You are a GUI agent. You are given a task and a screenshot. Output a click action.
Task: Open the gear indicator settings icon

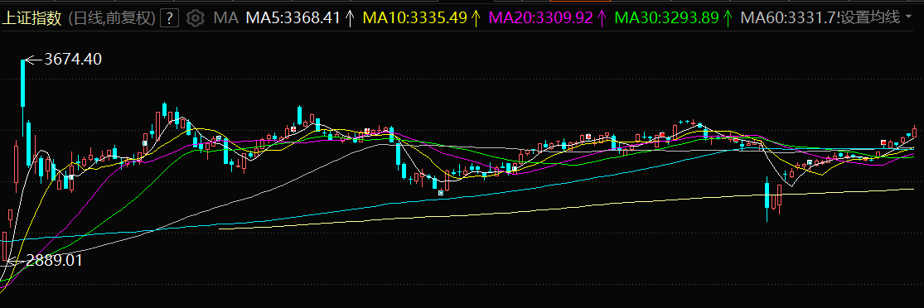(x=195, y=18)
